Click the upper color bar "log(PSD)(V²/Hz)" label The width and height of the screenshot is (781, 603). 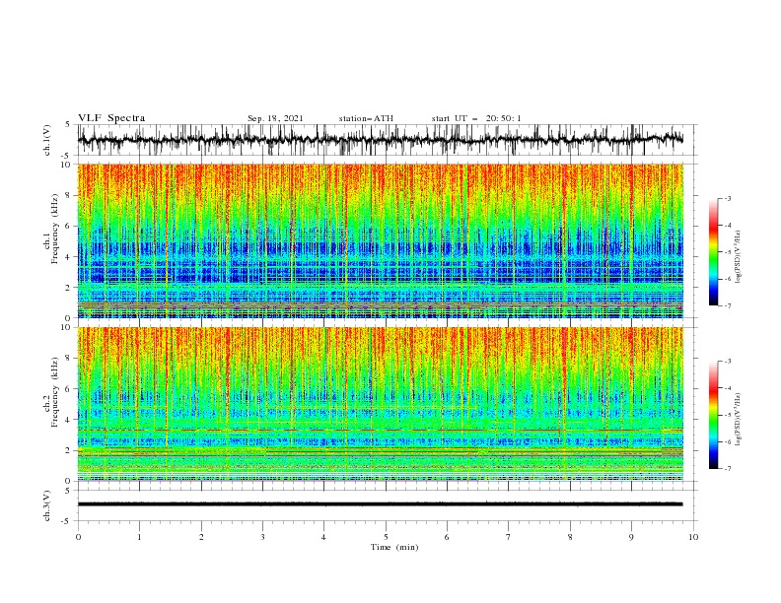[738, 257]
